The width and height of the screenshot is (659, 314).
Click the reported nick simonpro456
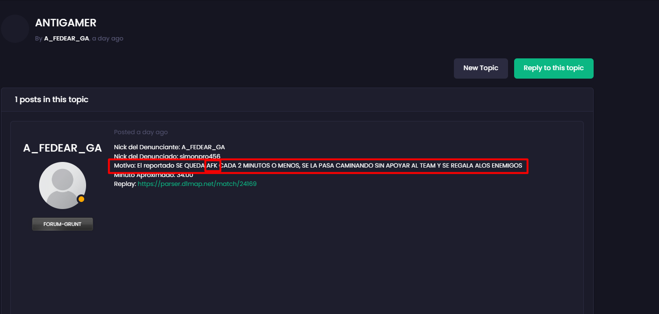tap(200, 156)
